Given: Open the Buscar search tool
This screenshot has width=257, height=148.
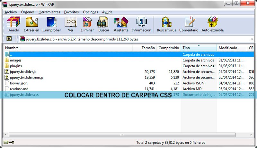Looking at the screenshot, I should (104, 24).
